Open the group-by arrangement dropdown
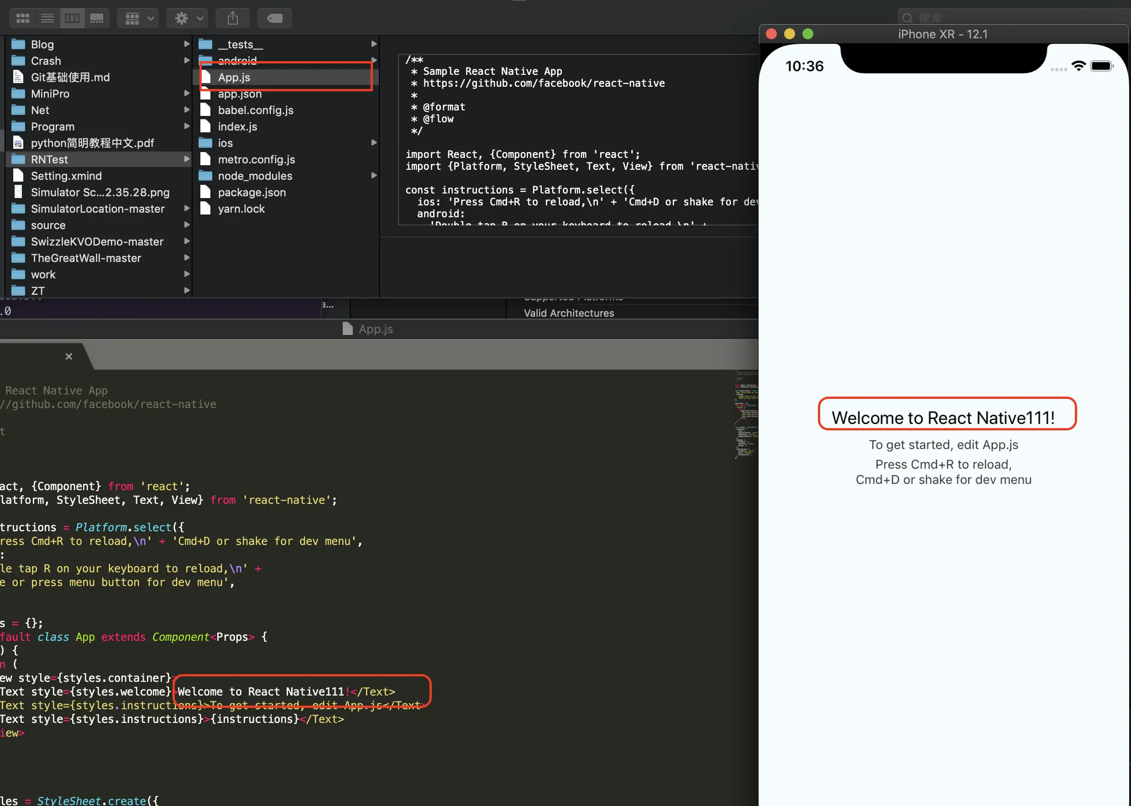This screenshot has height=806, width=1131. tap(138, 18)
